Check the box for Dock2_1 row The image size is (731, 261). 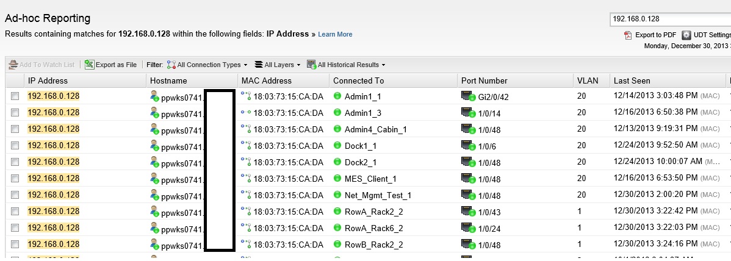[x=15, y=162]
